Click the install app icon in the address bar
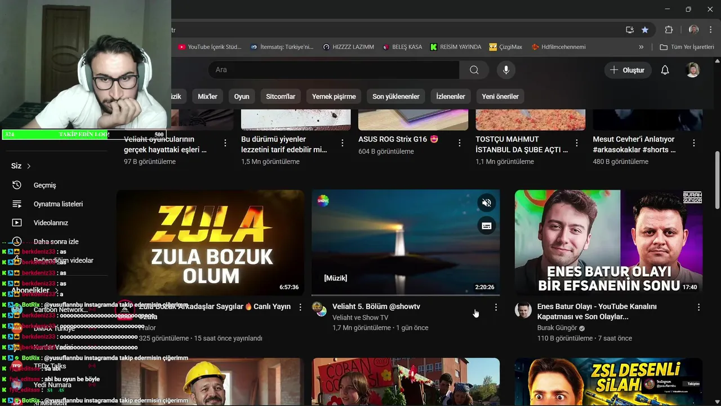This screenshot has height=406, width=721. tap(630, 30)
